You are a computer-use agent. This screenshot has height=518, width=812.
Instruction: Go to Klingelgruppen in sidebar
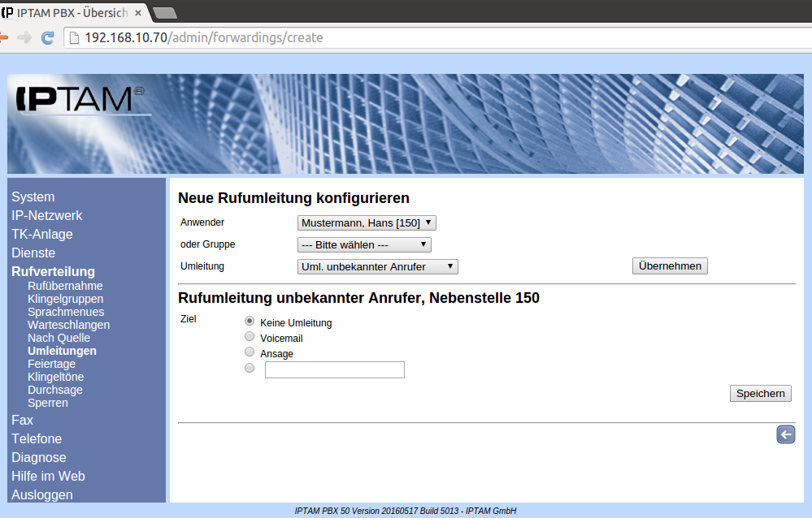[65, 299]
